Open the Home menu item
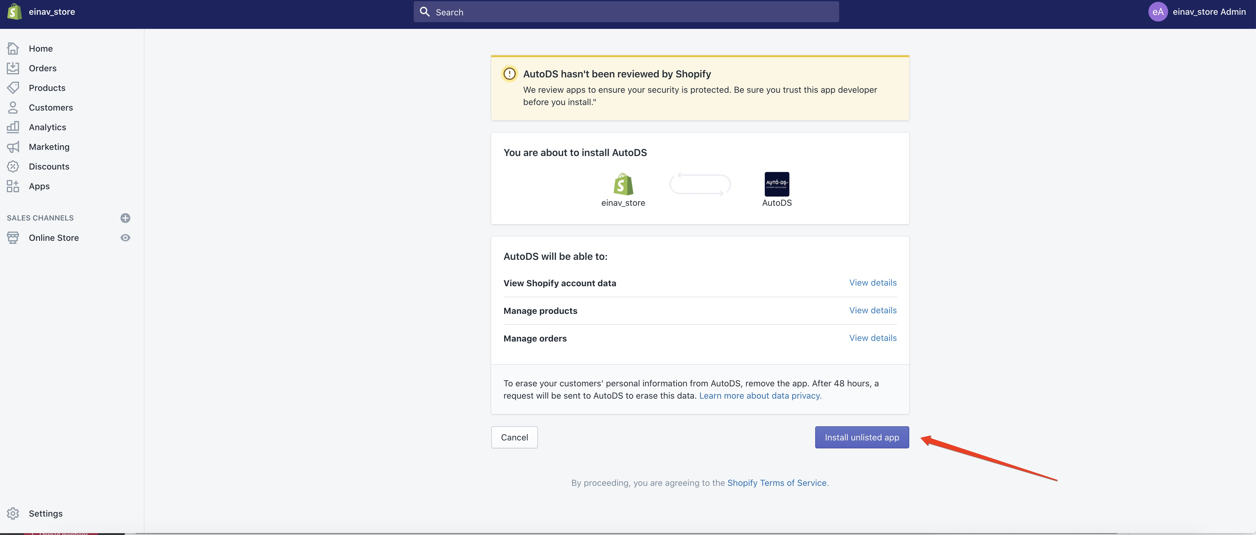 [x=41, y=48]
